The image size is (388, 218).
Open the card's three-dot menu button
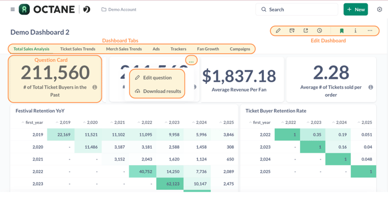click(x=191, y=61)
